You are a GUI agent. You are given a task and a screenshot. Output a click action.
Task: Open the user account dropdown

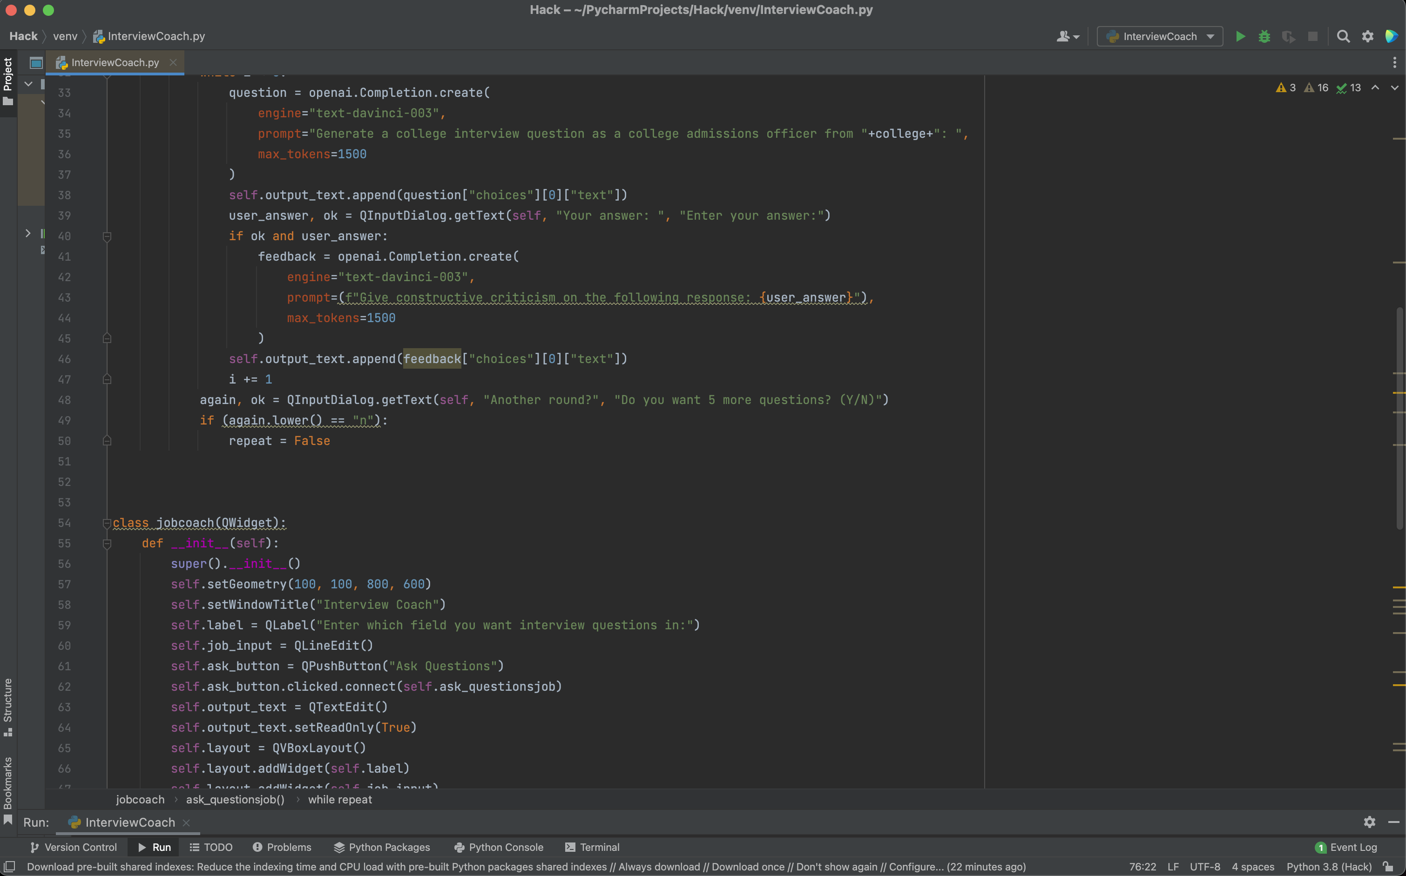(x=1067, y=36)
